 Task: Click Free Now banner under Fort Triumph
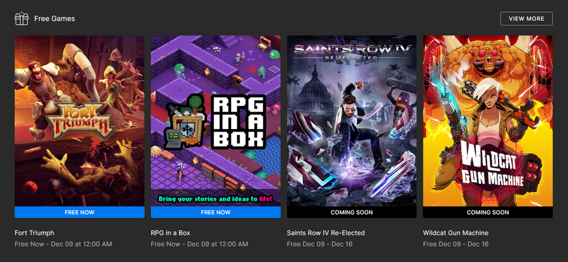click(80, 212)
